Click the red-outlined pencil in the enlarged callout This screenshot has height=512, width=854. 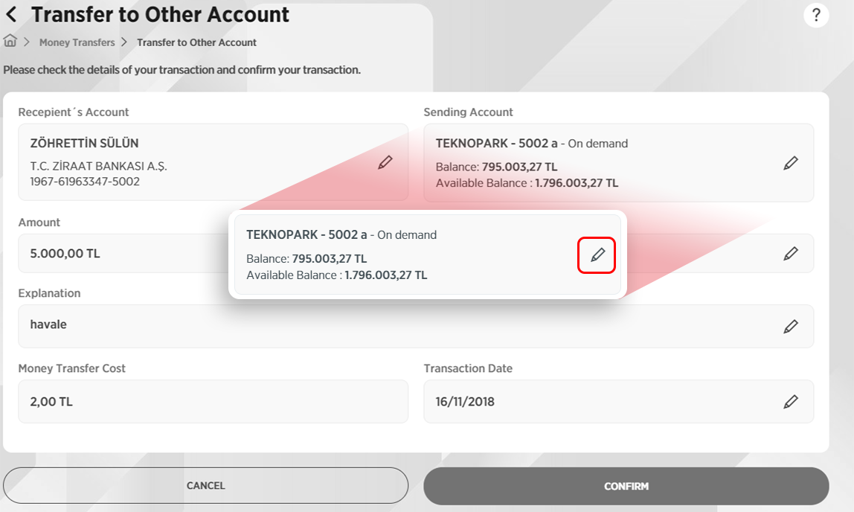pos(597,255)
